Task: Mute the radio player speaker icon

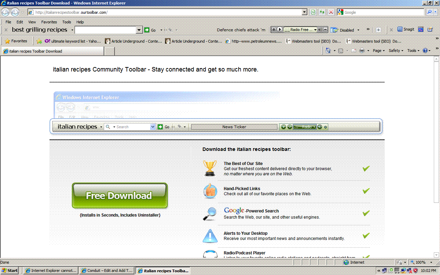Action: tap(320, 30)
